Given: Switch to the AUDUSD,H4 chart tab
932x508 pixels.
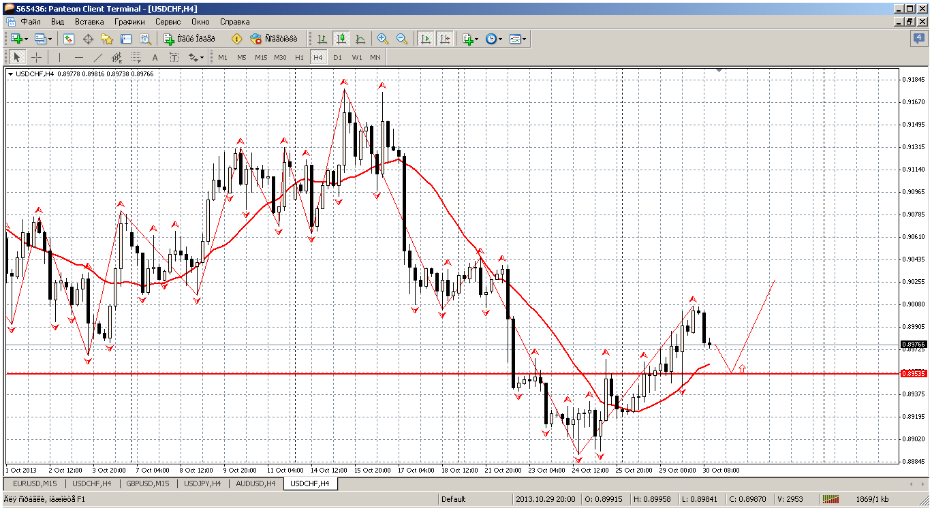Looking at the screenshot, I should (x=255, y=483).
